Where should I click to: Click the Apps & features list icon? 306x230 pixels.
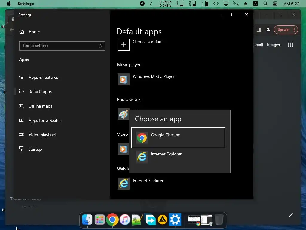click(x=22, y=77)
